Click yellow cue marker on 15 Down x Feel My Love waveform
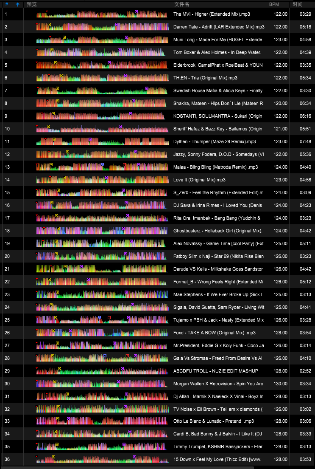 [53, 457]
